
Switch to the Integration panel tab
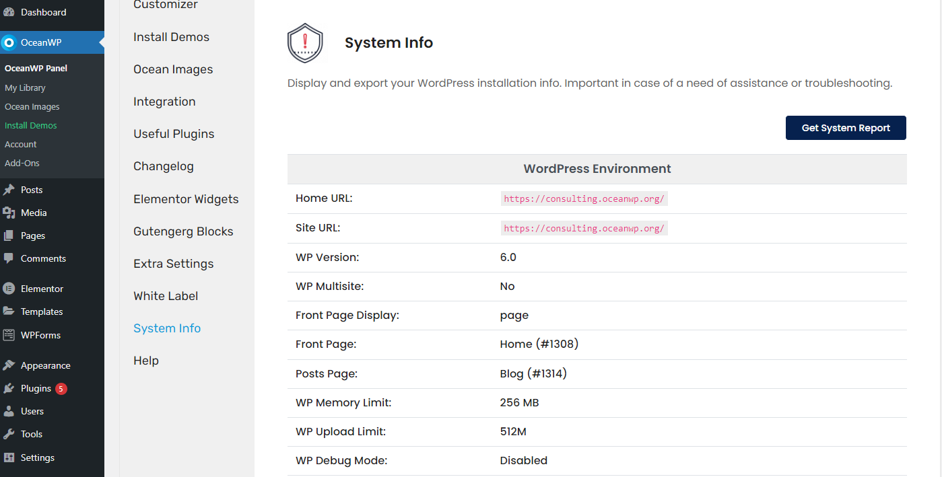(x=164, y=102)
